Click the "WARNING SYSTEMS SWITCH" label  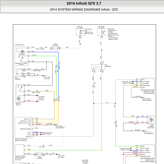pos(21,64)
